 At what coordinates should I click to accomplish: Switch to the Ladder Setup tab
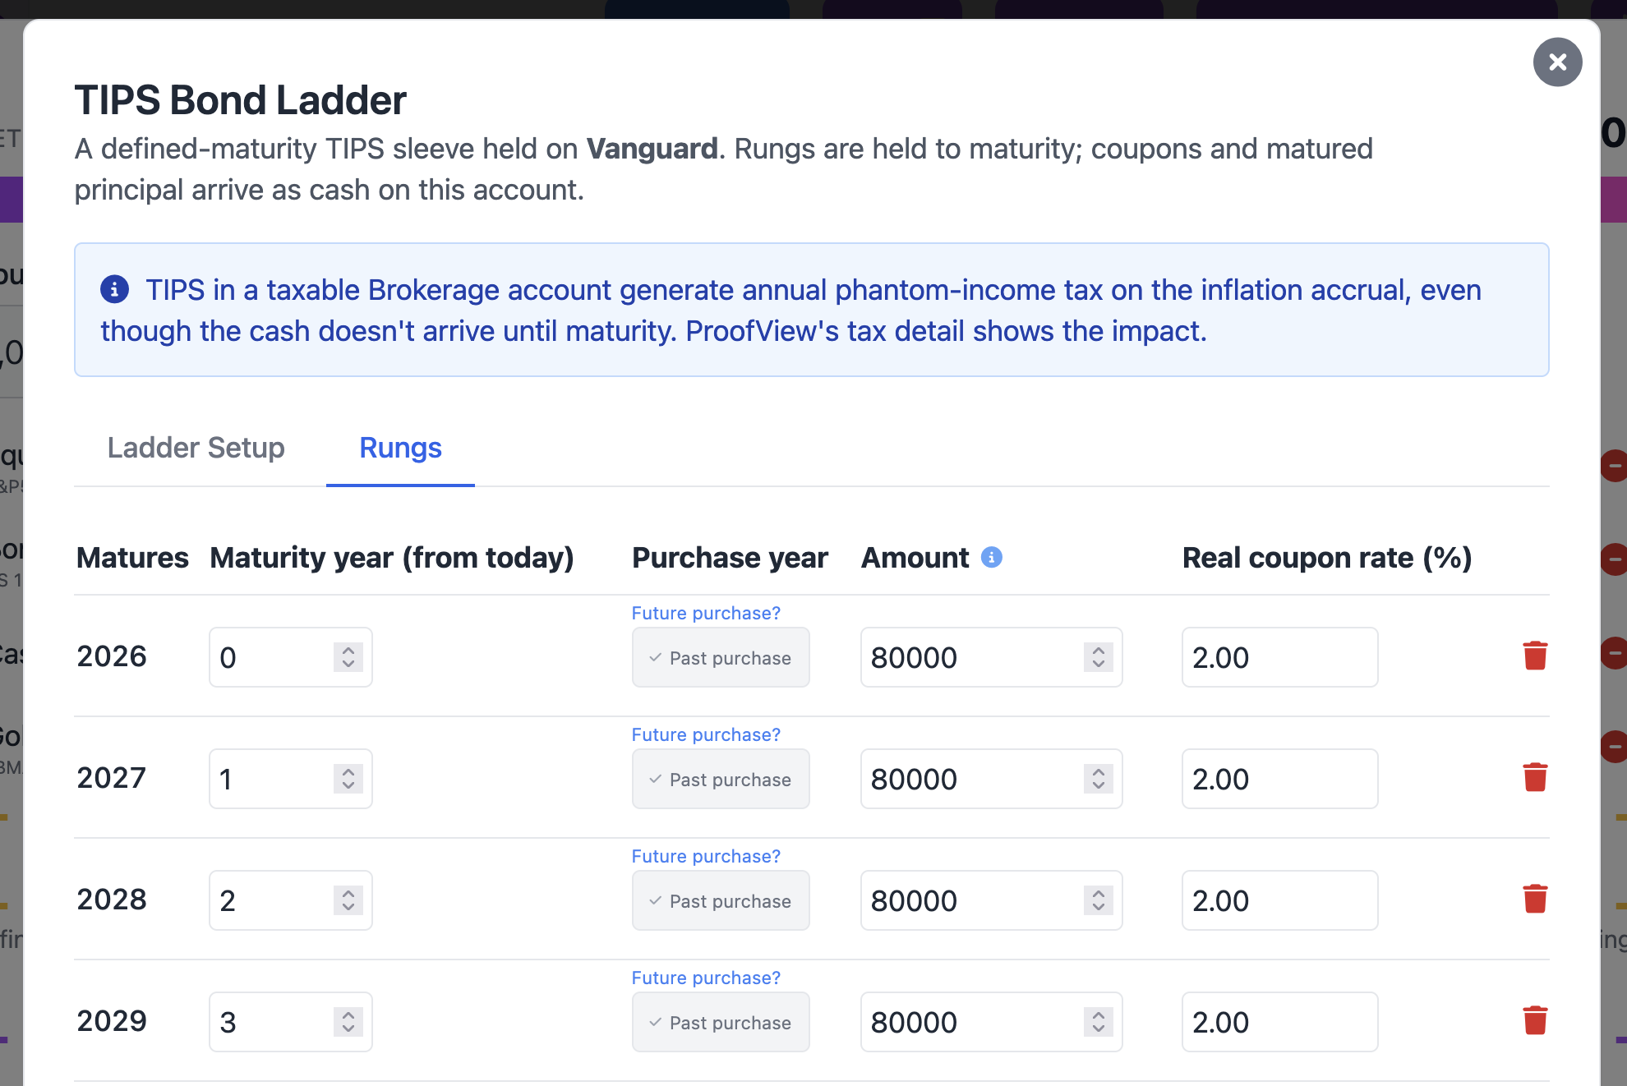point(196,448)
